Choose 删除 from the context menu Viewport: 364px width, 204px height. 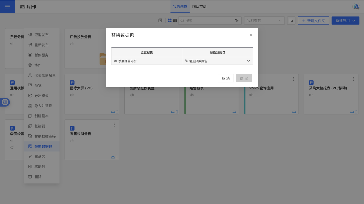coord(38,177)
